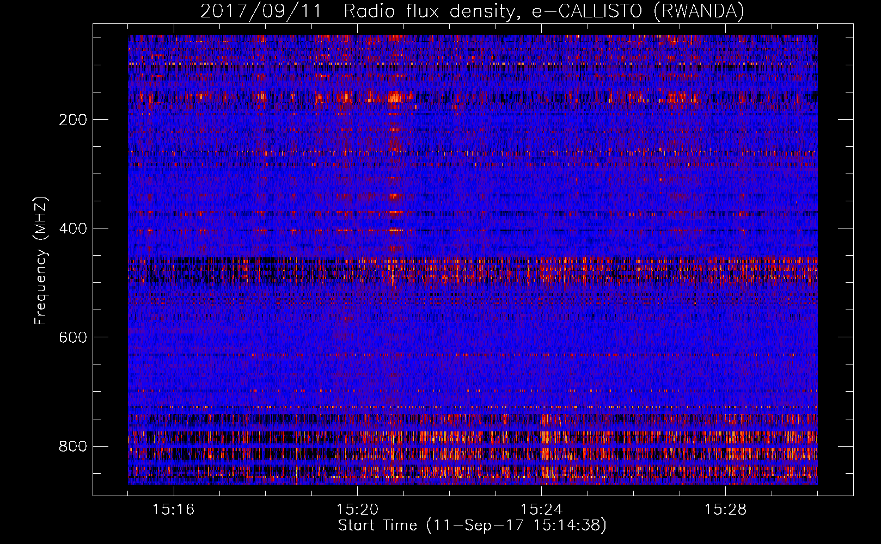The image size is (881, 544).
Task: Click the 'Frequency (MHZ)' axis label
Action: coord(41,261)
